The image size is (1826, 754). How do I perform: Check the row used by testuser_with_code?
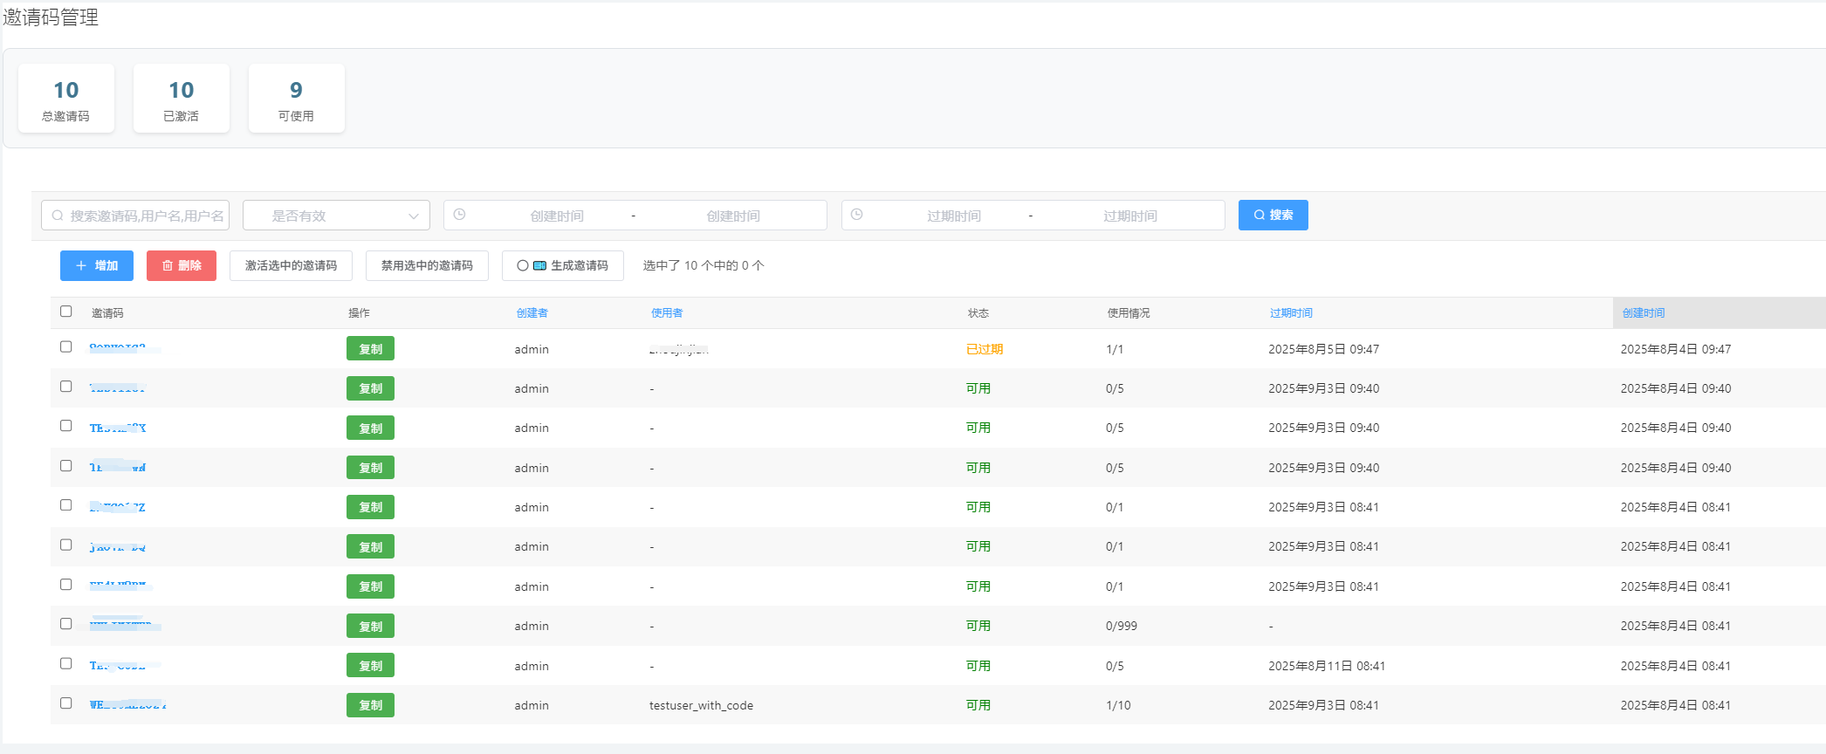(x=66, y=703)
